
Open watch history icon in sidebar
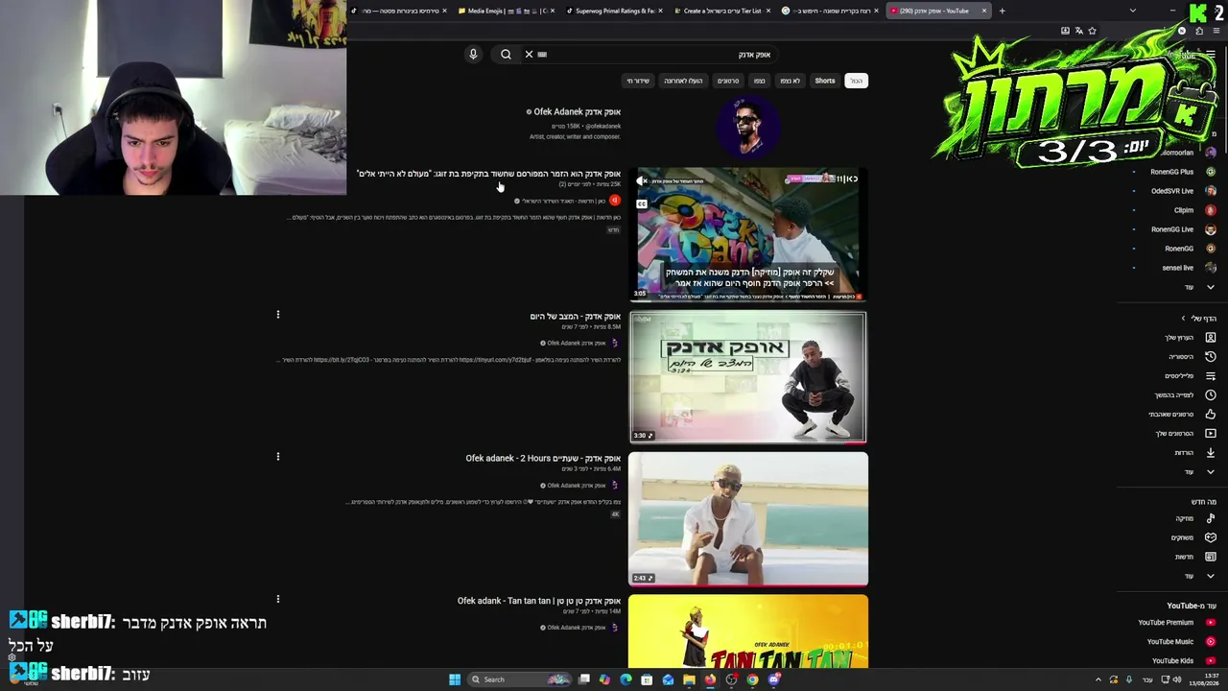pyautogui.click(x=1211, y=357)
